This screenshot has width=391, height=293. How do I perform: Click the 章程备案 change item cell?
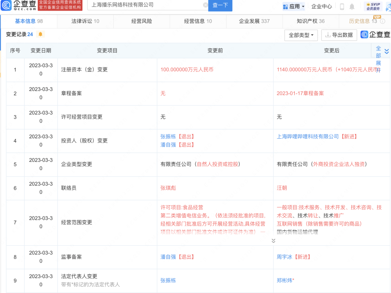click(107, 93)
